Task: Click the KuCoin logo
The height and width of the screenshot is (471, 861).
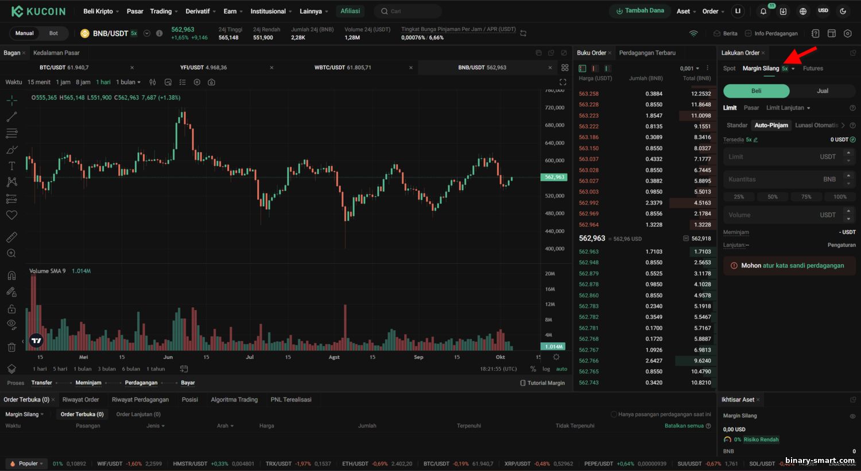Action: coord(38,11)
